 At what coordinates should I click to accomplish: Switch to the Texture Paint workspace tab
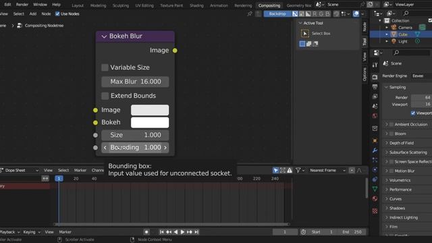(x=171, y=5)
